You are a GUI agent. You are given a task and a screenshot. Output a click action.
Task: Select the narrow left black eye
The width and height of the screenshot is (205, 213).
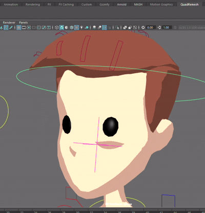[x=67, y=124]
